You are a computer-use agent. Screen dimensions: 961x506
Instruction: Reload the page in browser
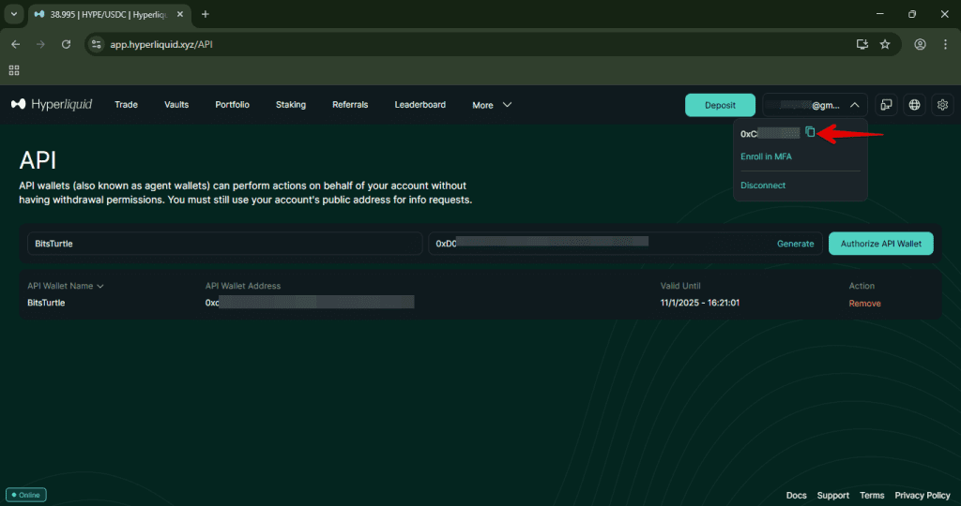pos(66,44)
